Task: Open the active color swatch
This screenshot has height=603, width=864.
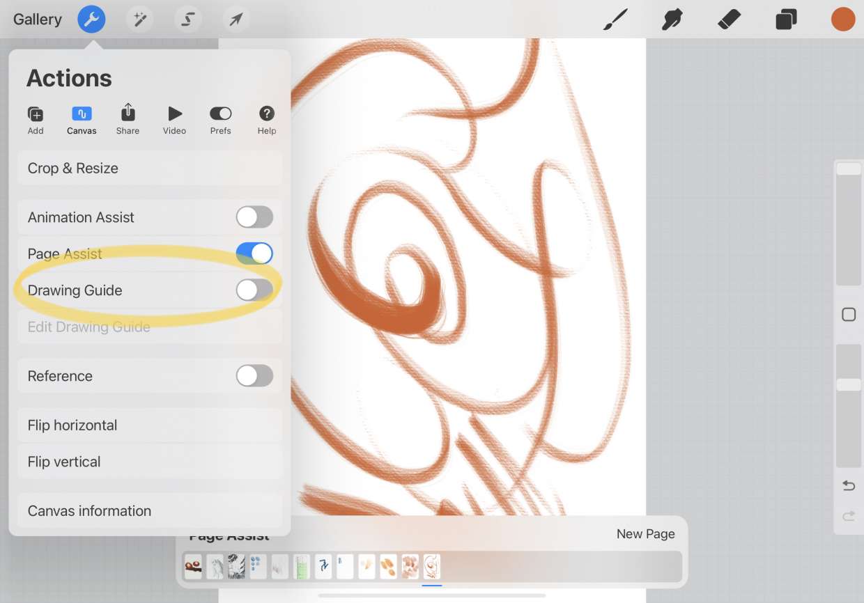Action: (843, 19)
